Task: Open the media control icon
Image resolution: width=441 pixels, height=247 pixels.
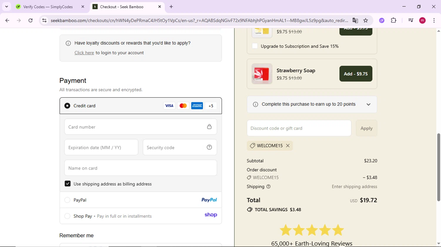Action: [x=411, y=21]
